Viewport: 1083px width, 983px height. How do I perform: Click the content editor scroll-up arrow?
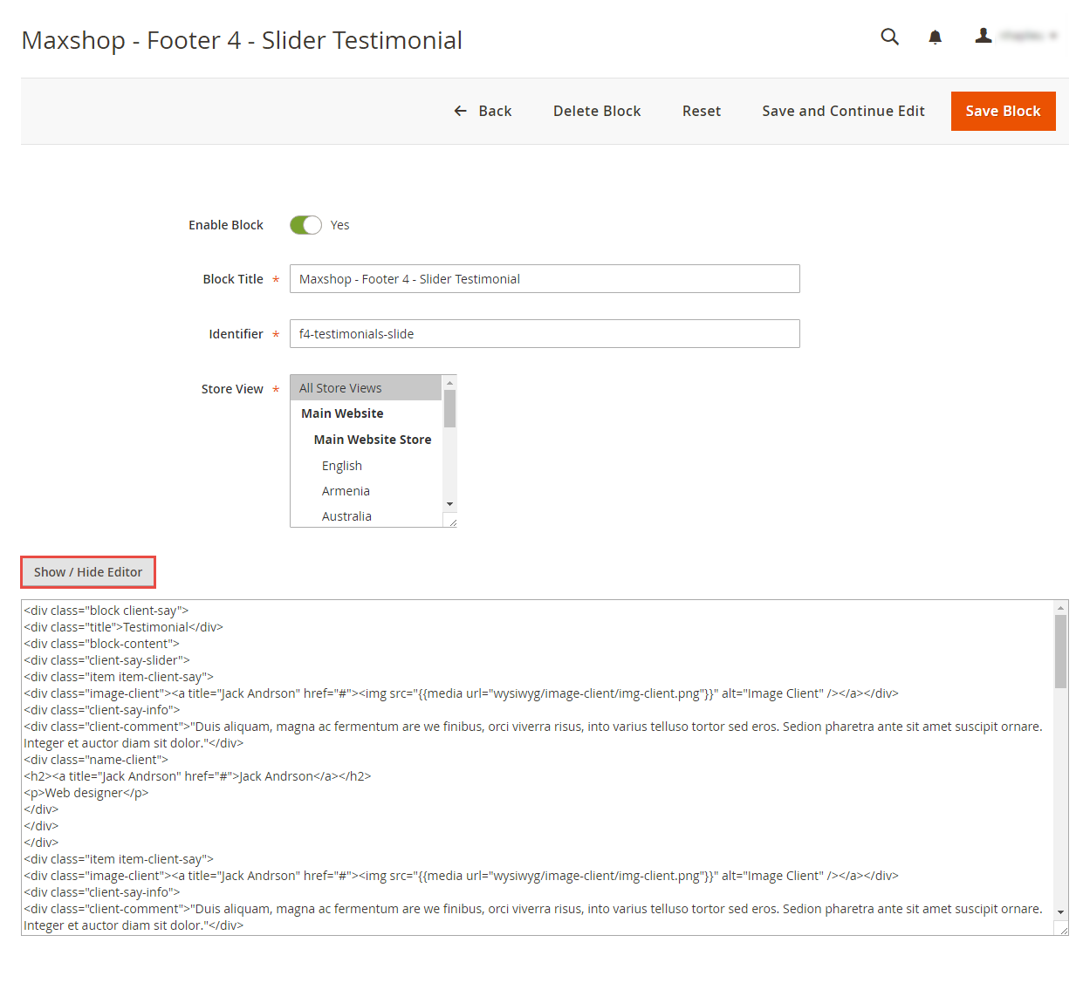[1060, 608]
